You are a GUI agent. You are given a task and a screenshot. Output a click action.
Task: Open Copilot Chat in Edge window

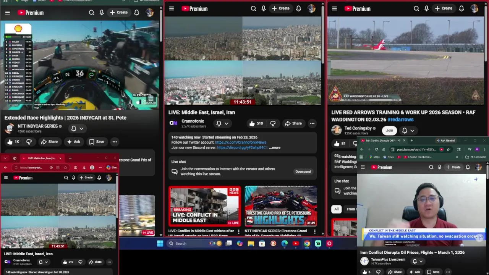[x=112, y=167]
